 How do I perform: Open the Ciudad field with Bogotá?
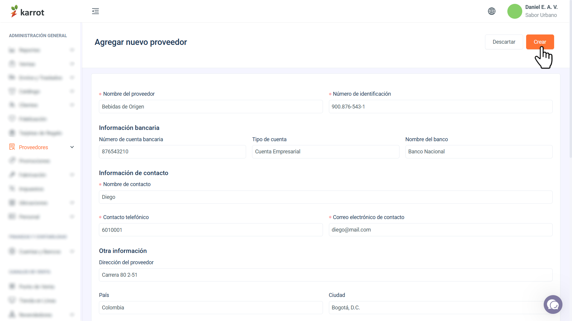440,308
